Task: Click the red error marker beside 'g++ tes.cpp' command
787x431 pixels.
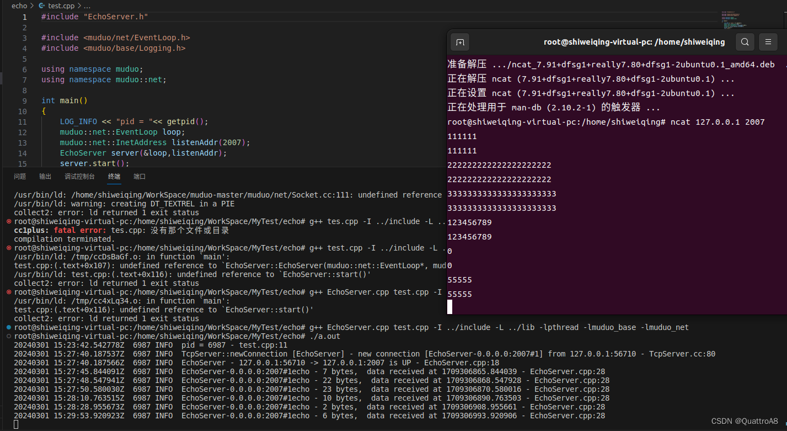Action: pyautogui.click(x=9, y=221)
